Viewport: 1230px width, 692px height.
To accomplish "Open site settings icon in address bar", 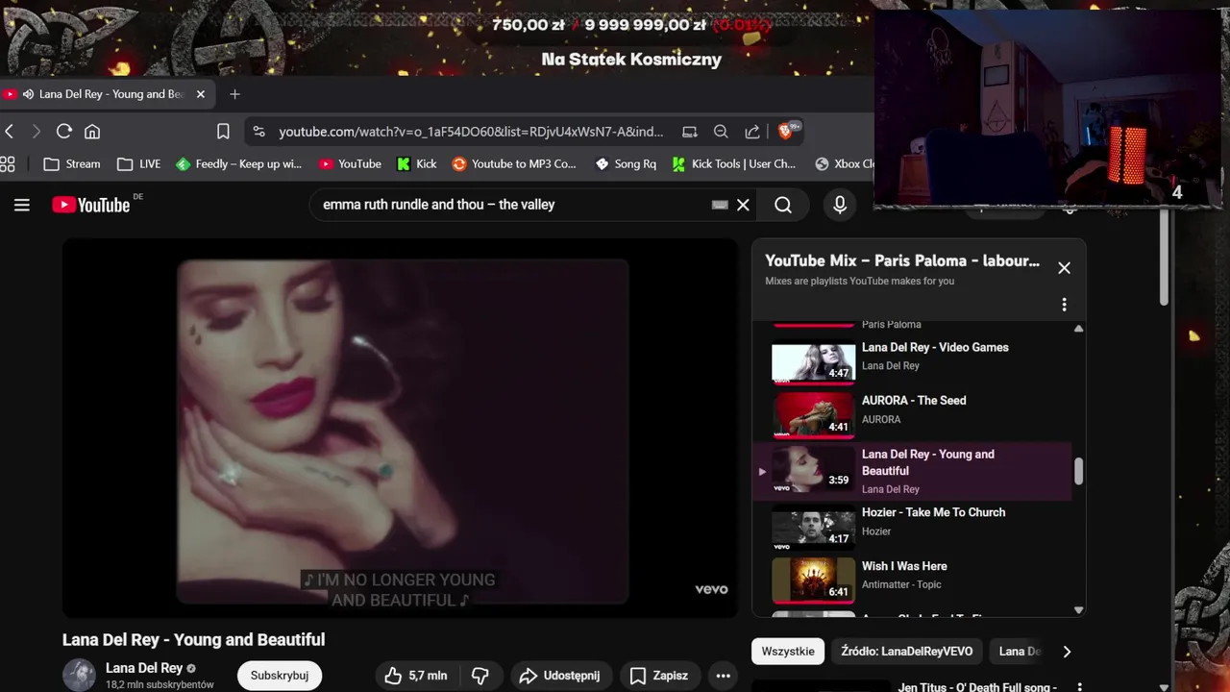I will 258,132.
